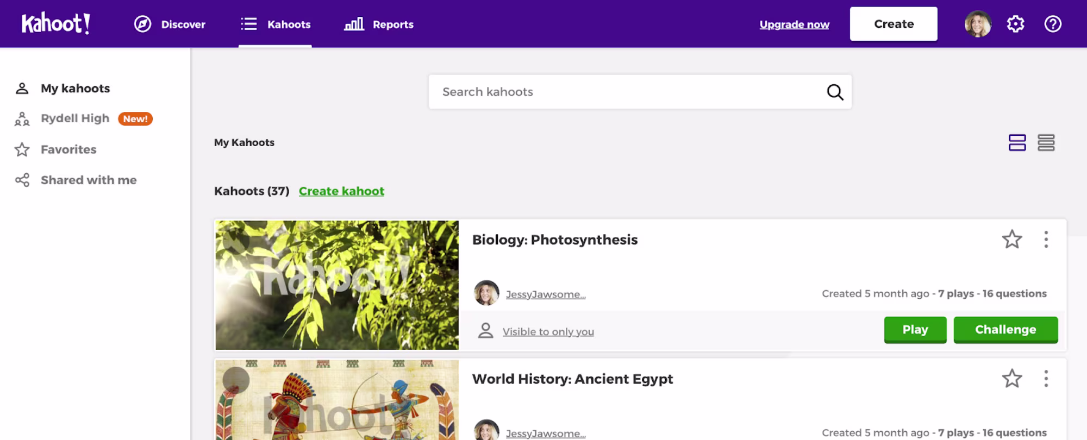Open Shared with me in the sidebar
The height and width of the screenshot is (440, 1087).
click(76, 180)
